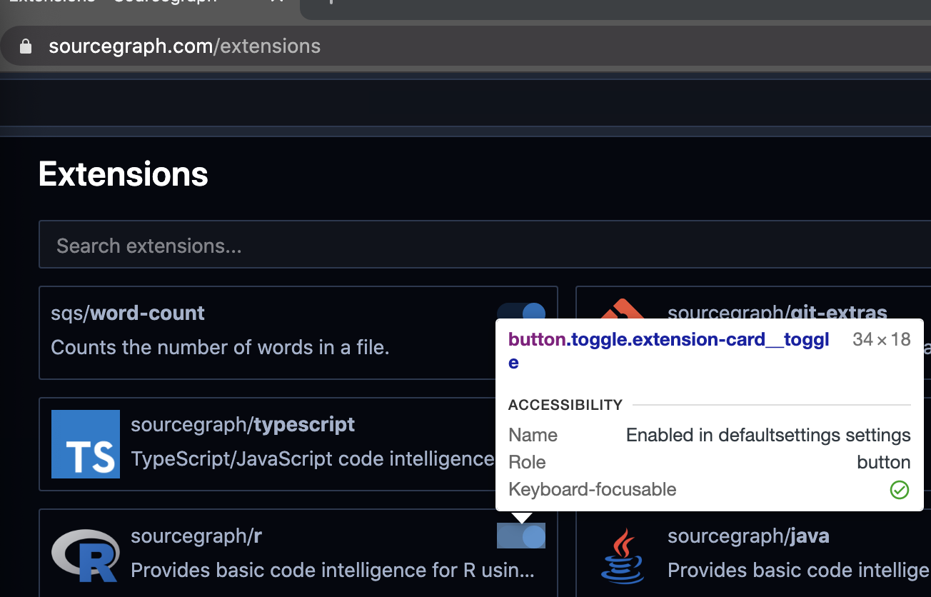The image size is (931, 597).
Task: Click 'TypeScript/JavaScript code intelligence' description
Action: (x=313, y=458)
